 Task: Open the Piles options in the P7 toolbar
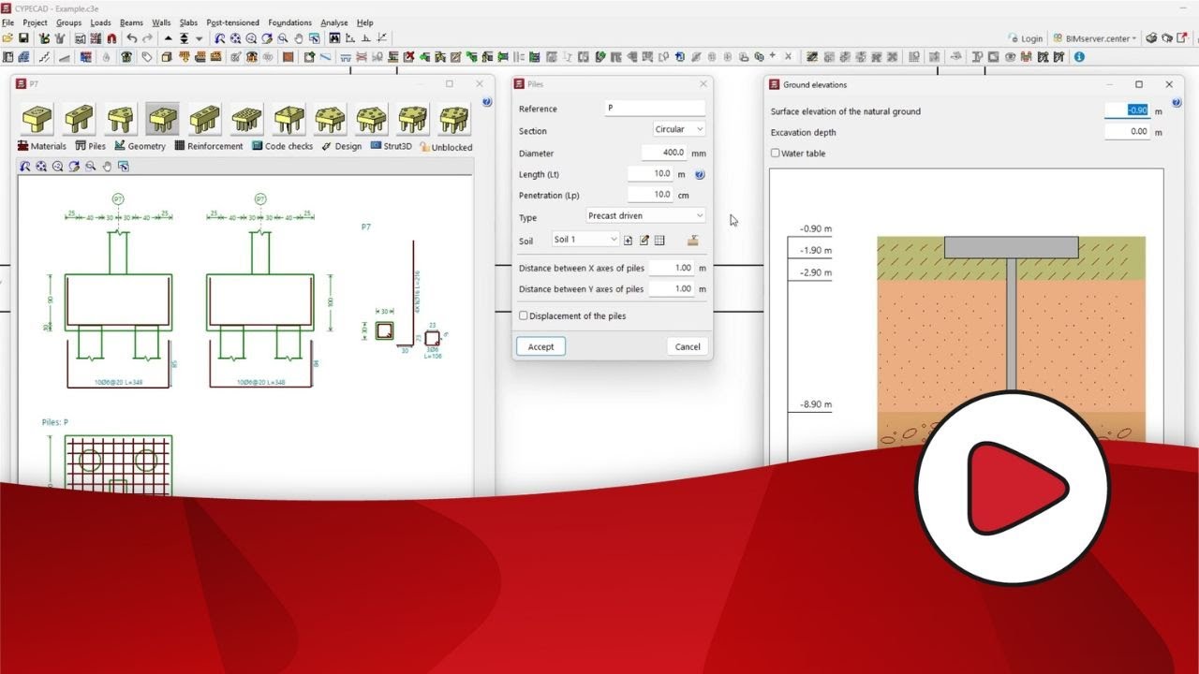[93, 146]
